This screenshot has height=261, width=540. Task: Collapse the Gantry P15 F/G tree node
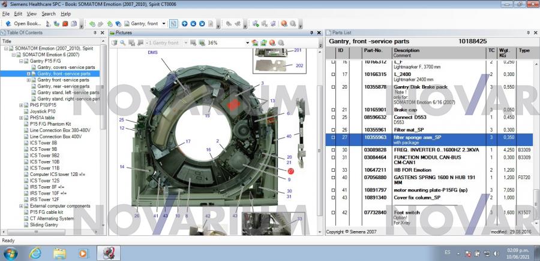(21, 61)
